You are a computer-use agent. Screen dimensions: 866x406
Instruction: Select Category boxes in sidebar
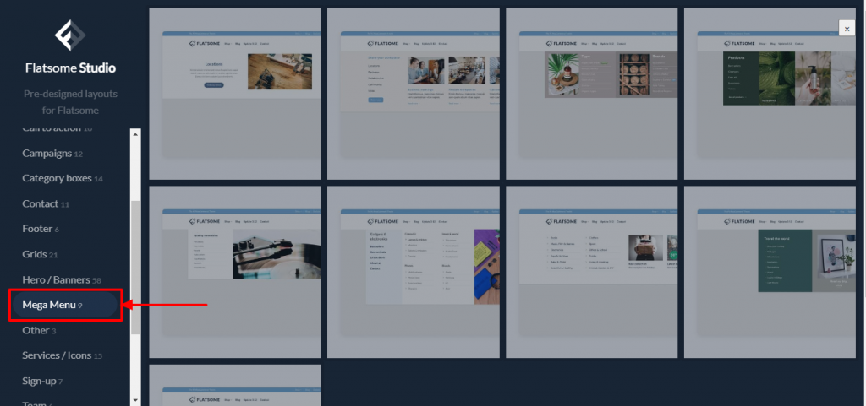tap(63, 178)
